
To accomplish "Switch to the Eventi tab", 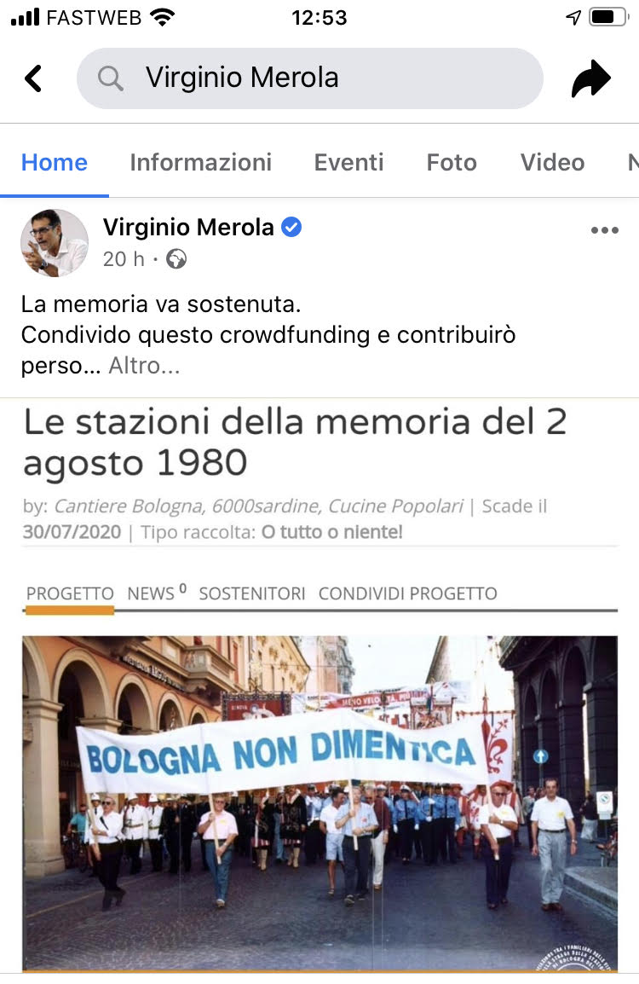I will (348, 163).
